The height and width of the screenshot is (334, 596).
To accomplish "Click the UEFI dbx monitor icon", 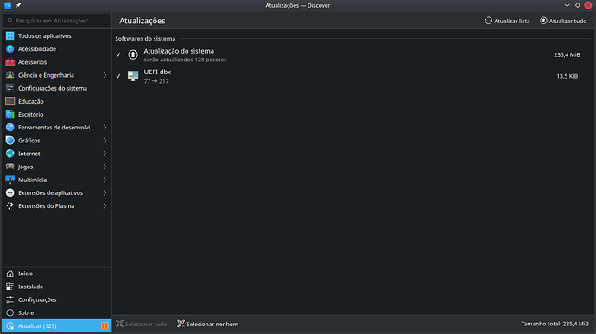I will [133, 76].
